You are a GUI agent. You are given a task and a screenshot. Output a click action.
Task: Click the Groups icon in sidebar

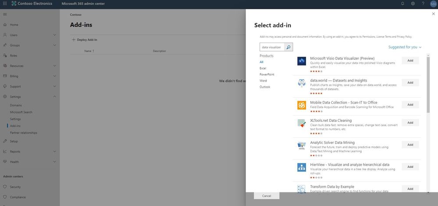(5, 45)
